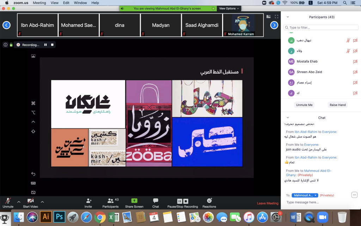Pause recording via top recording bar
The height and width of the screenshot is (226, 361).
click(45, 45)
